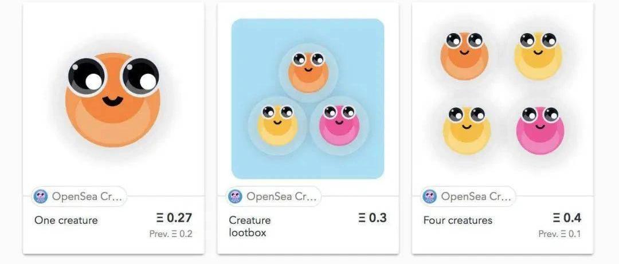Viewport: 619px width, 264px height.
Task: Select the yellow creature inside the lootbox
Action: [277, 124]
